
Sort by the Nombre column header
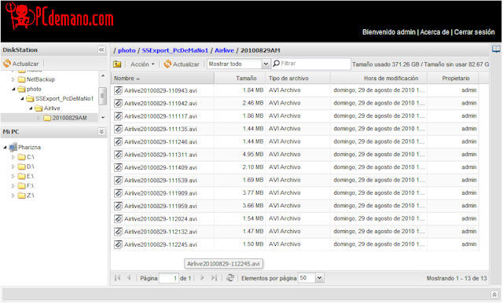163,79
